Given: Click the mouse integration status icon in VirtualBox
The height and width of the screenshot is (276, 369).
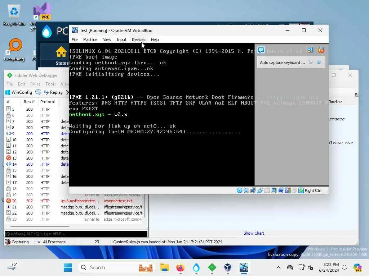Looking at the screenshot, I should pos(294,190).
